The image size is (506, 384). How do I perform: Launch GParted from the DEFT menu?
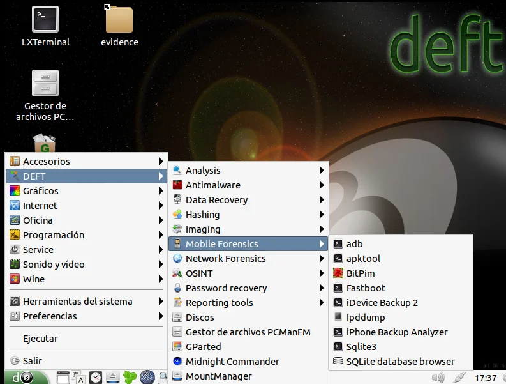pyautogui.click(x=248, y=347)
